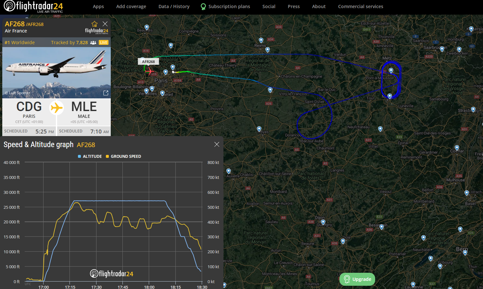Click the Tracked by 7,828 viewers icon
Screen dimensions: 483x289
pos(93,43)
